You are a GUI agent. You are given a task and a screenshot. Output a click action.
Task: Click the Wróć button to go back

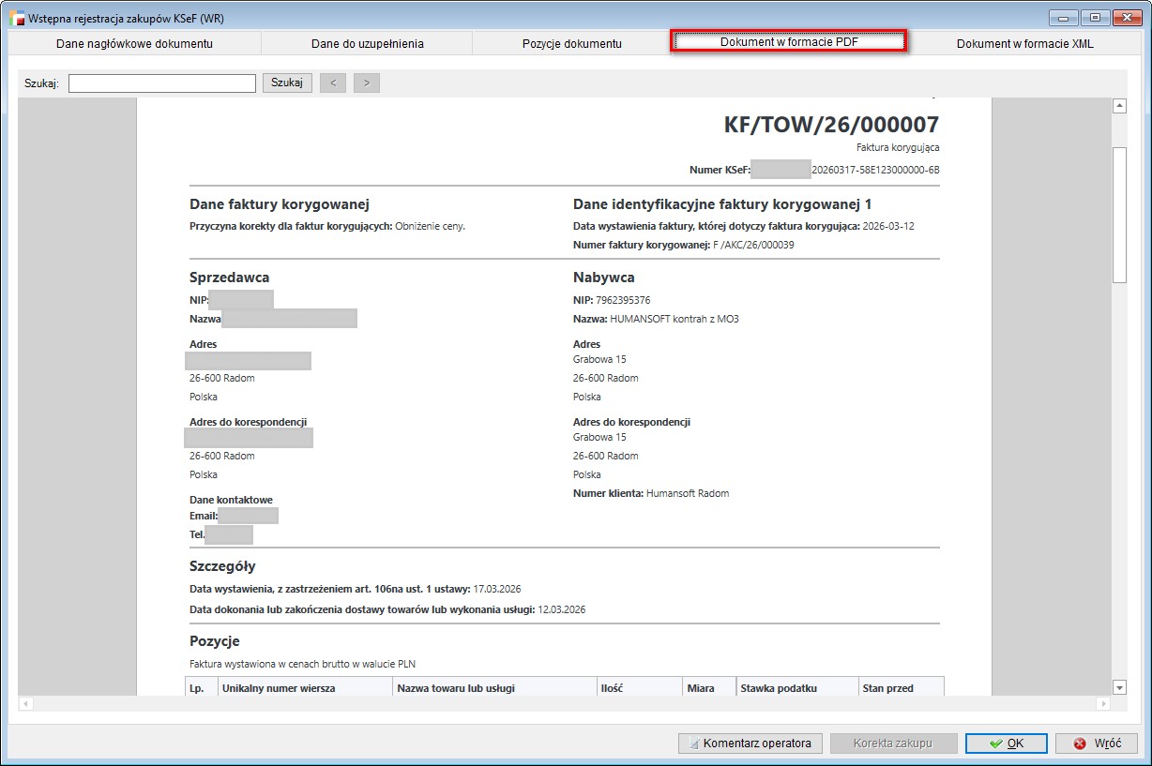1096,743
